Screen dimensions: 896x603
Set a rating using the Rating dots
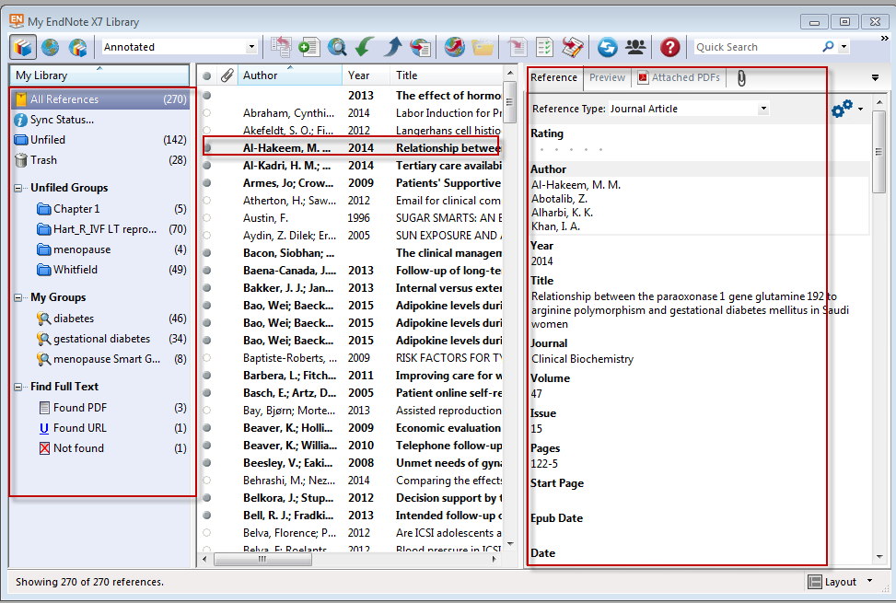click(x=571, y=150)
